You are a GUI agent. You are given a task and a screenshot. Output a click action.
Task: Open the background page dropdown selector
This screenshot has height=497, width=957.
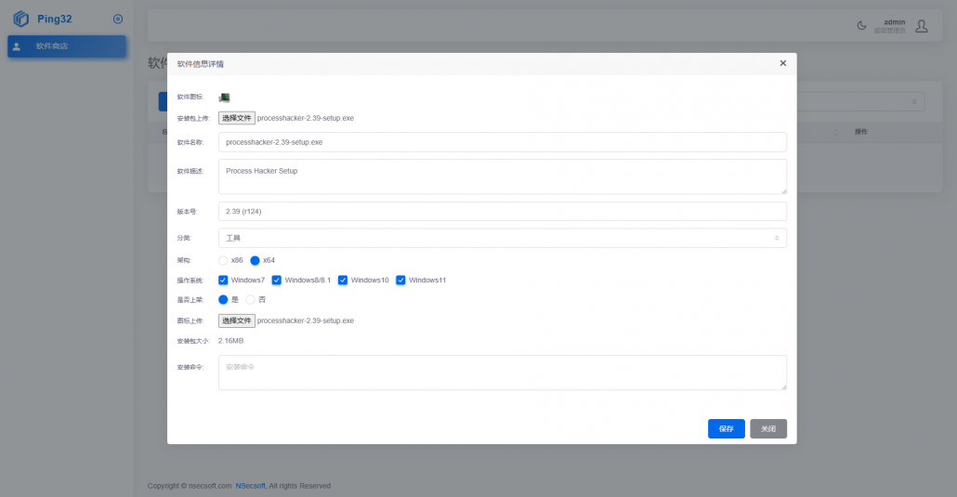(860, 101)
